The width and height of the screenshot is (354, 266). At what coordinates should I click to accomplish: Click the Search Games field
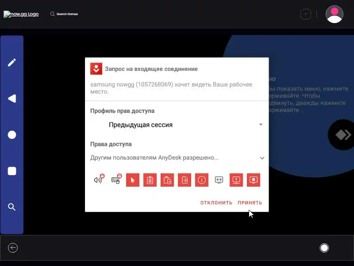point(64,14)
